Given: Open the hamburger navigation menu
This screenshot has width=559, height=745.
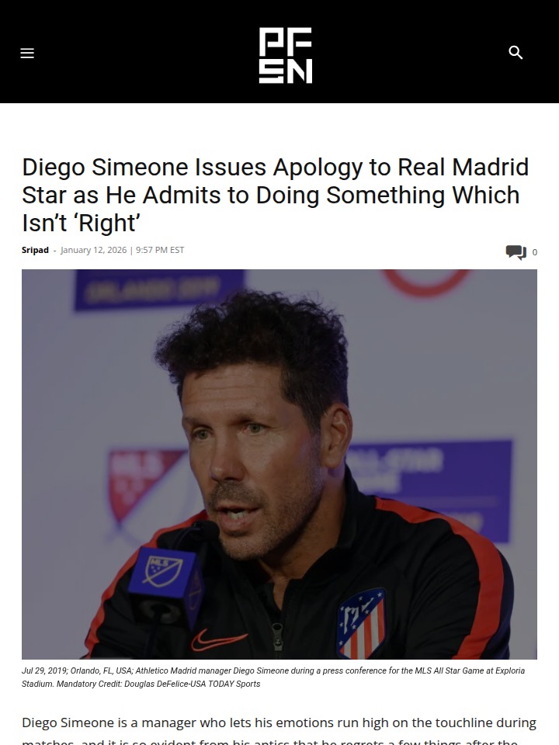Looking at the screenshot, I should [x=27, y=54].
